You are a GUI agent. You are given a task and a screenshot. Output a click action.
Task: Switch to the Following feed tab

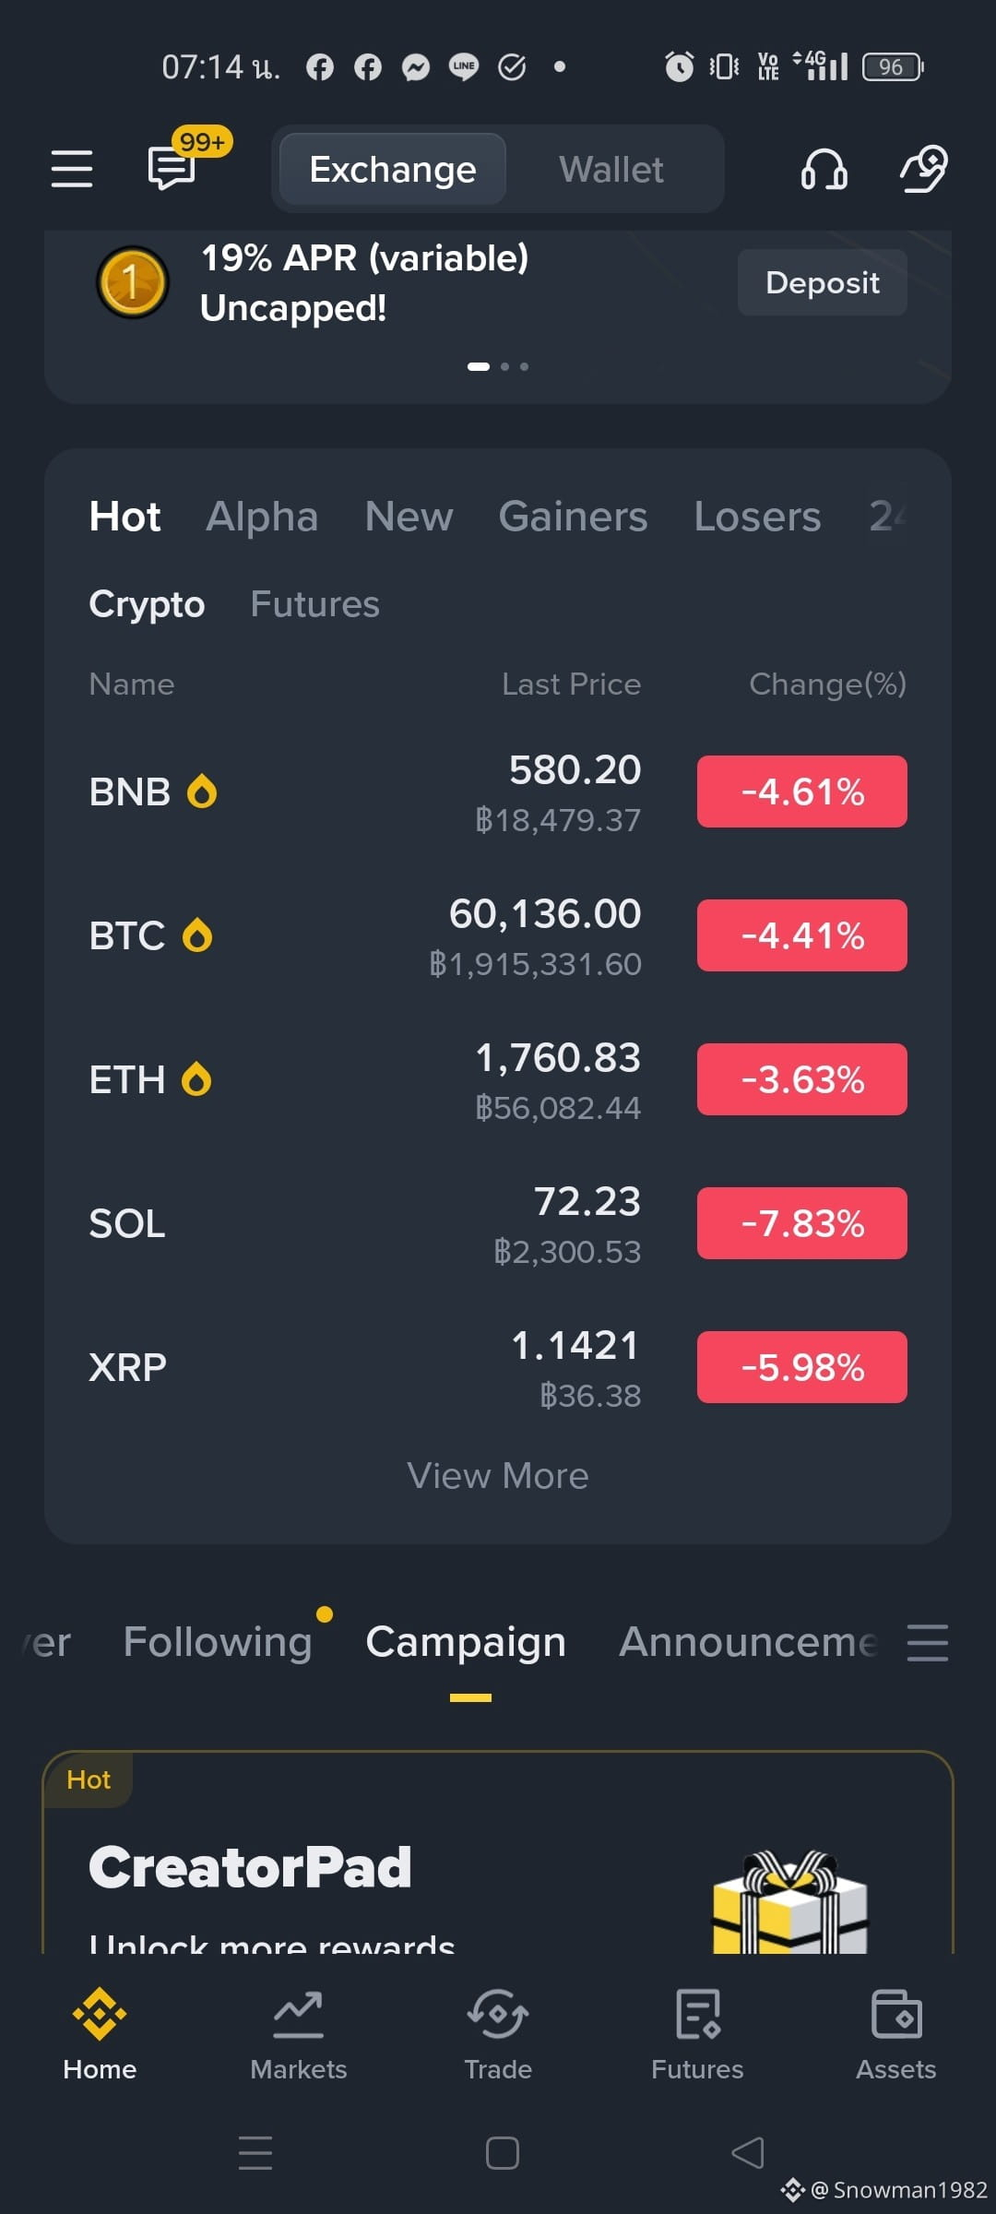[x=218, y=1642]
